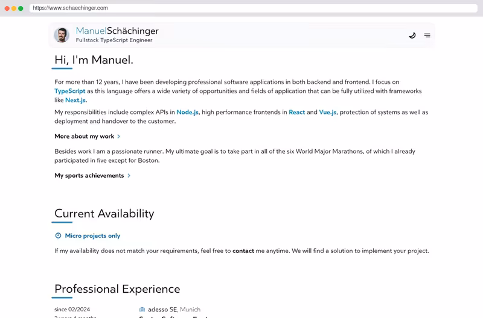Click Manuel's profile avatar photo
Screen dimensions: 483x318
[62, 35]
